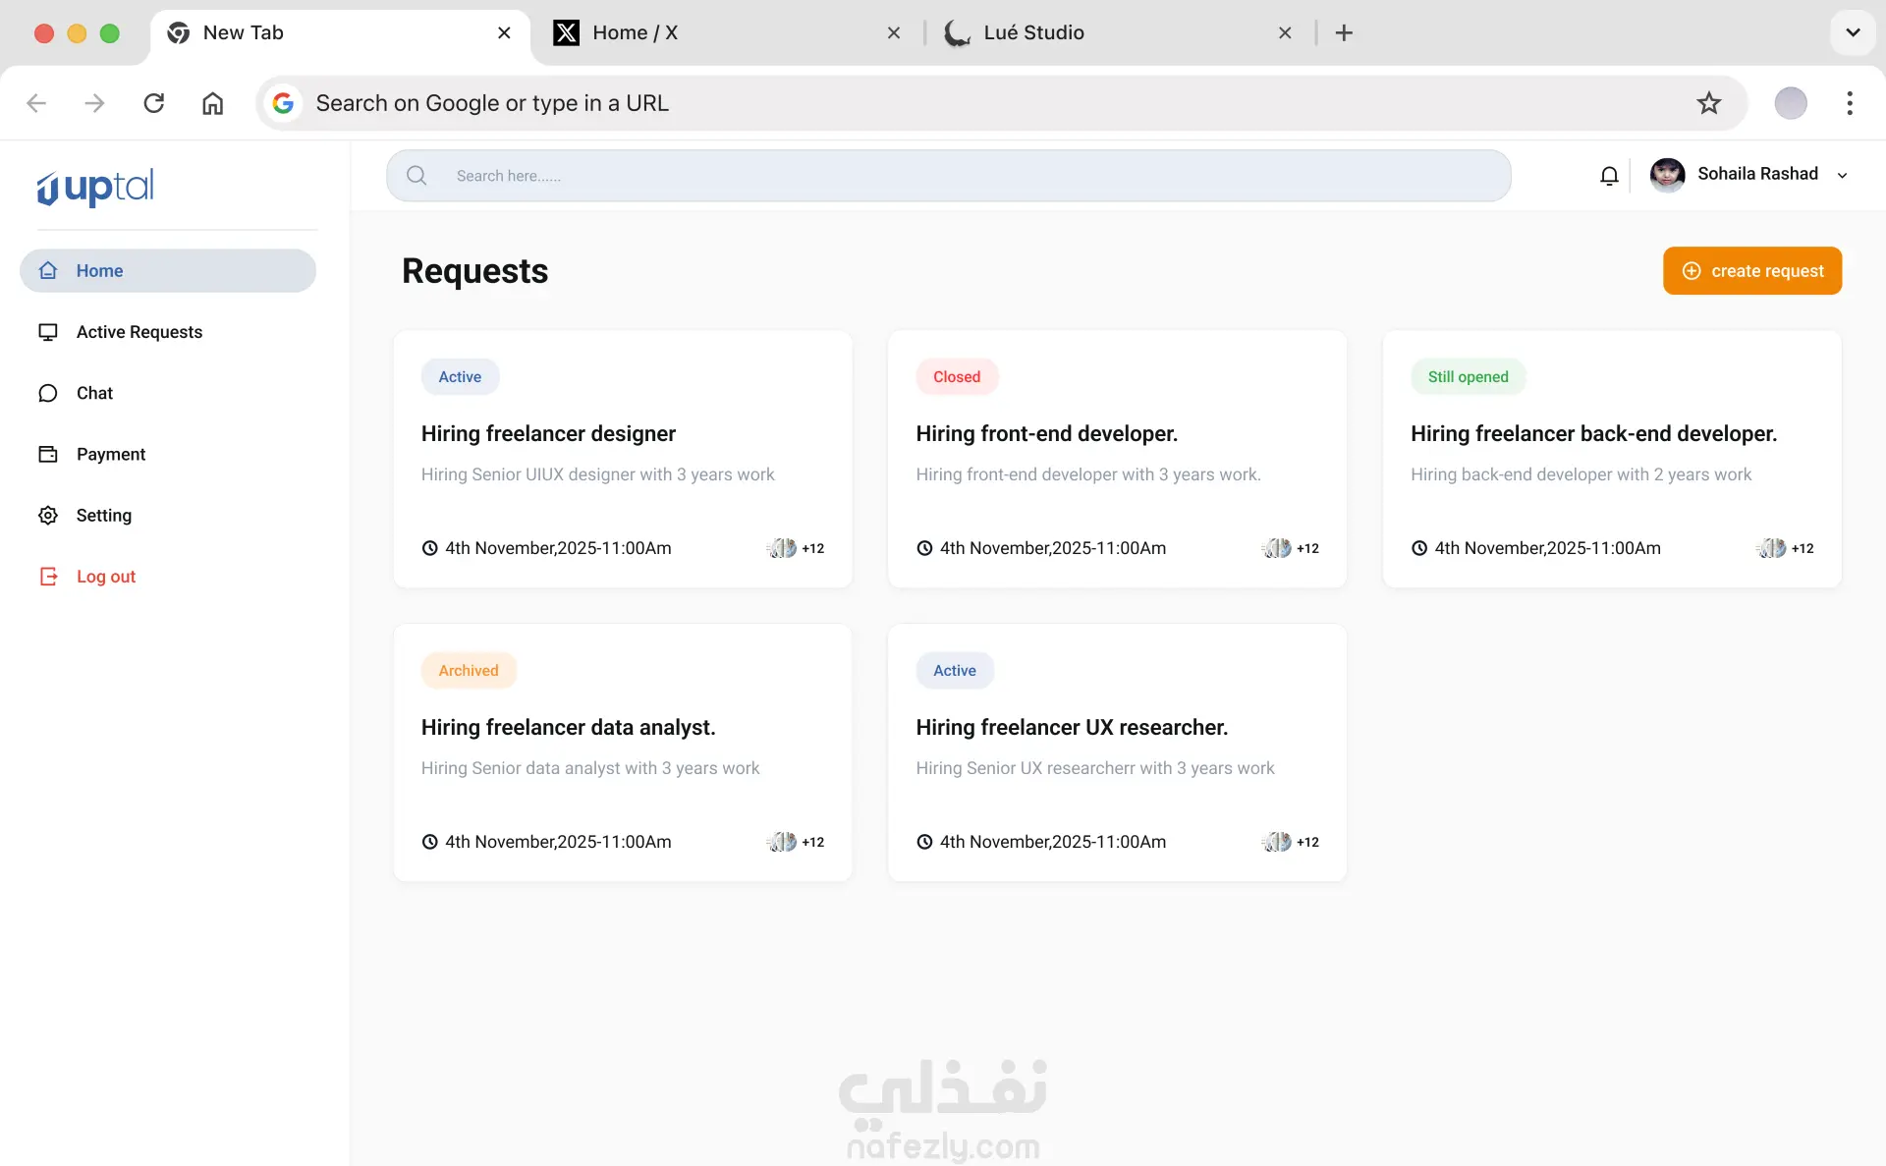Click the search magnifier icon
This screenshot has width=1886, height=1166.
click(416, 176)
